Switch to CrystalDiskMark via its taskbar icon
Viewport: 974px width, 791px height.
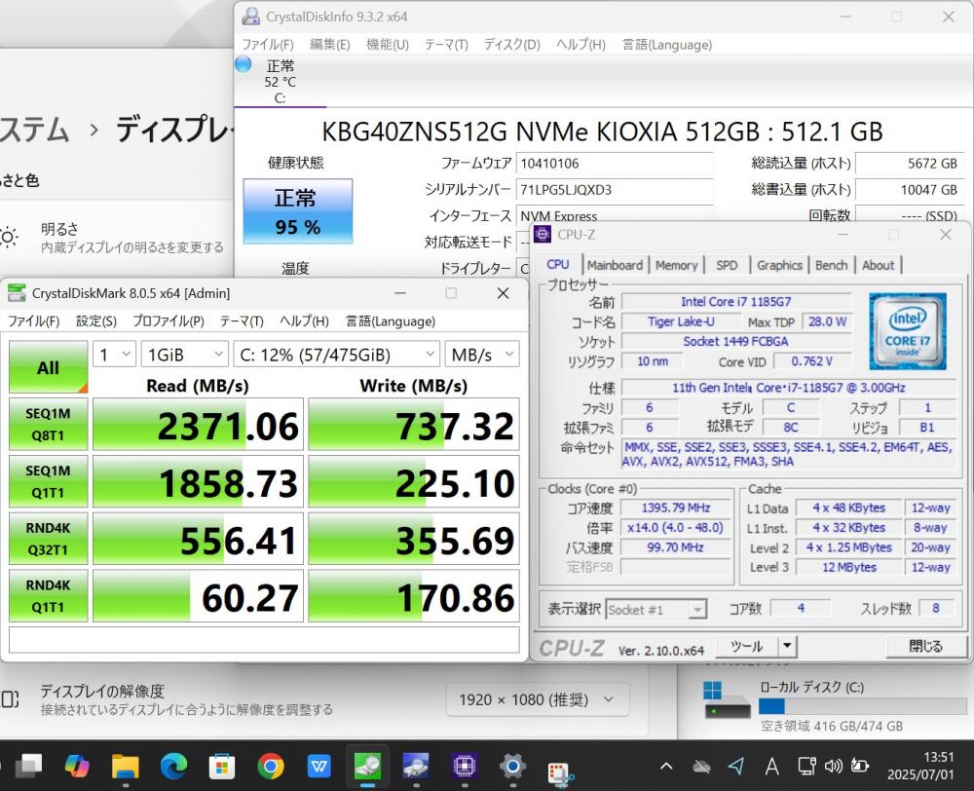[367, 766]
